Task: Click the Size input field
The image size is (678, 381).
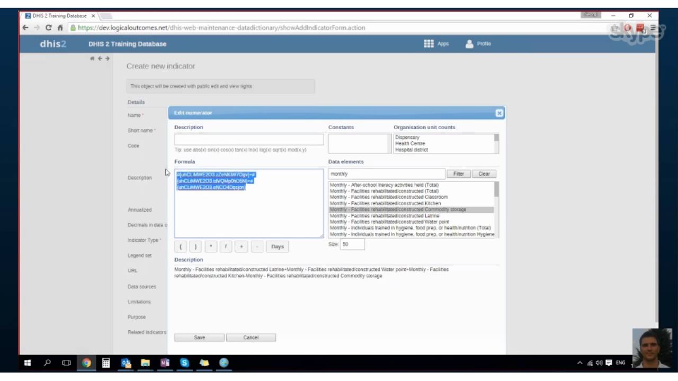Action: coord(352,244)
